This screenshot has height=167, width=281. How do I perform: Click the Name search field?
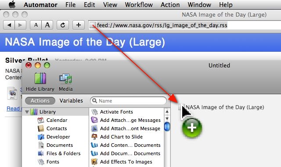[129, 101]
